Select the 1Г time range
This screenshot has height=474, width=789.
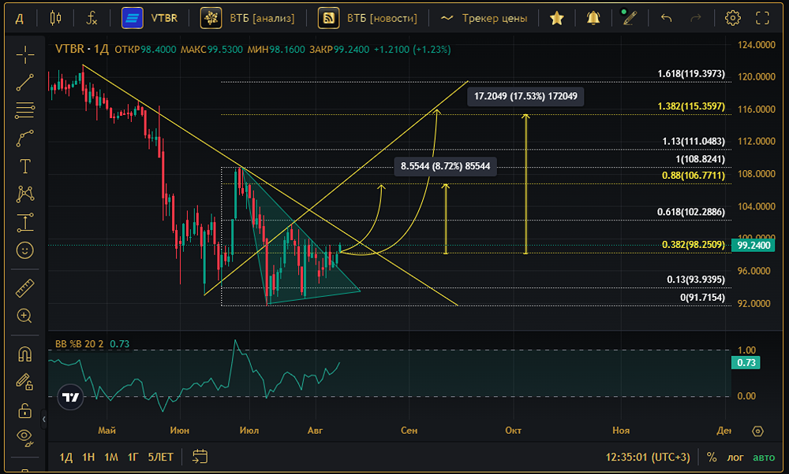(133, 457)
